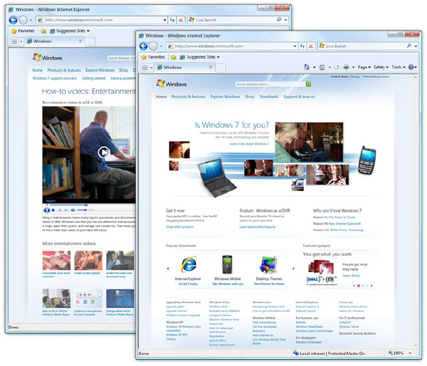Click RSS Feeds icon in command bar
427x366 pixels.
click(322, 67)
